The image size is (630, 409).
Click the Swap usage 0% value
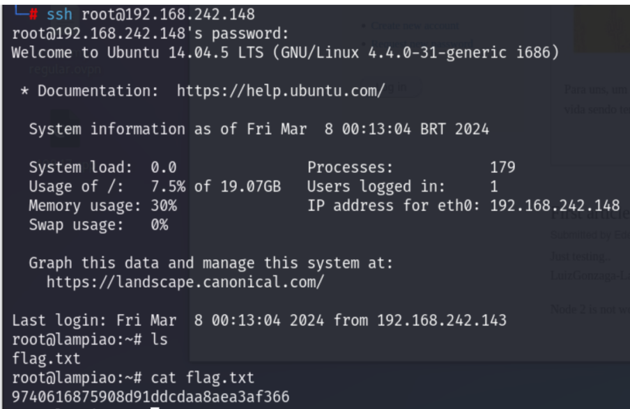click(159, 226)
